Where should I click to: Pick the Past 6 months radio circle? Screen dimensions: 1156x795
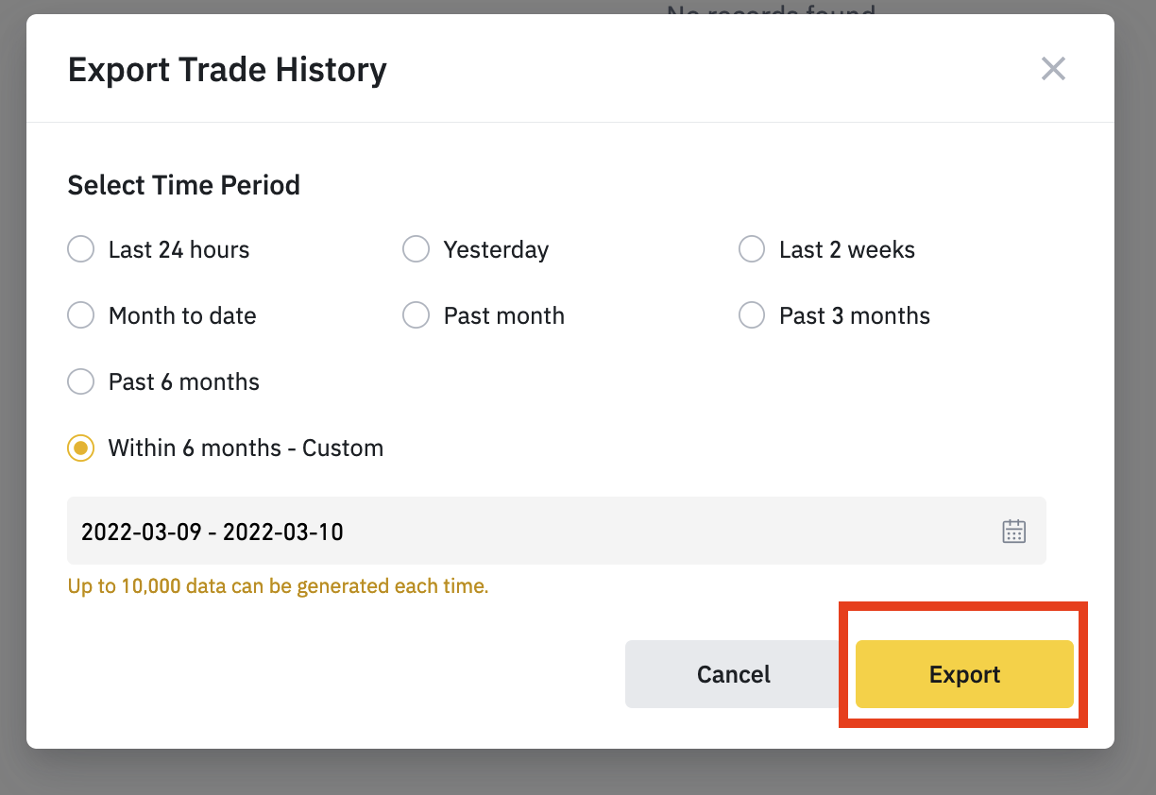point(81,381)
